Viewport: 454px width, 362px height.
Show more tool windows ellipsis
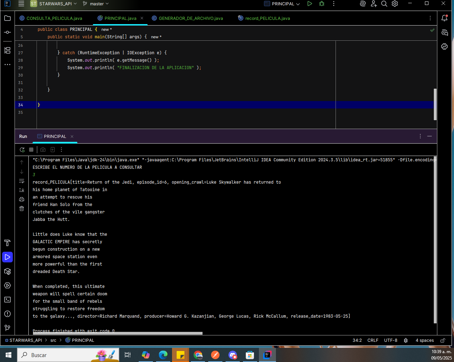point(7,65)
